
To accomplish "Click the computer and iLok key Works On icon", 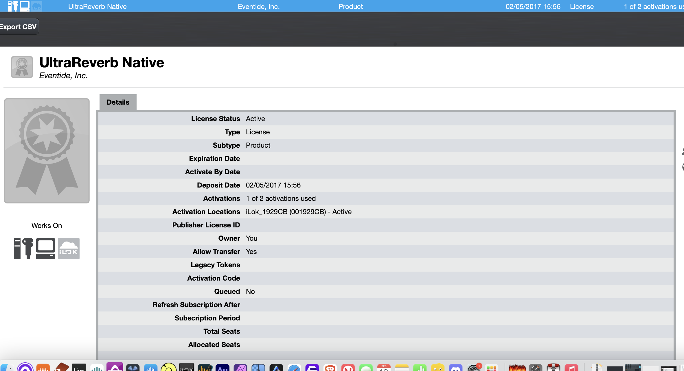I will (x=34, y=248).
